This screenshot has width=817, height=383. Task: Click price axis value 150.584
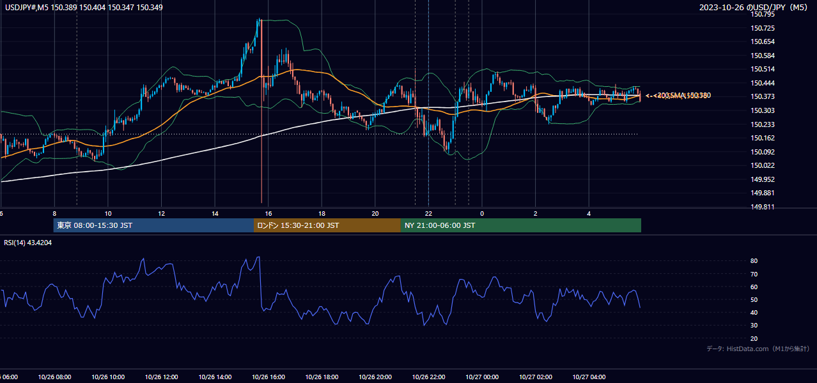(763, 56)
